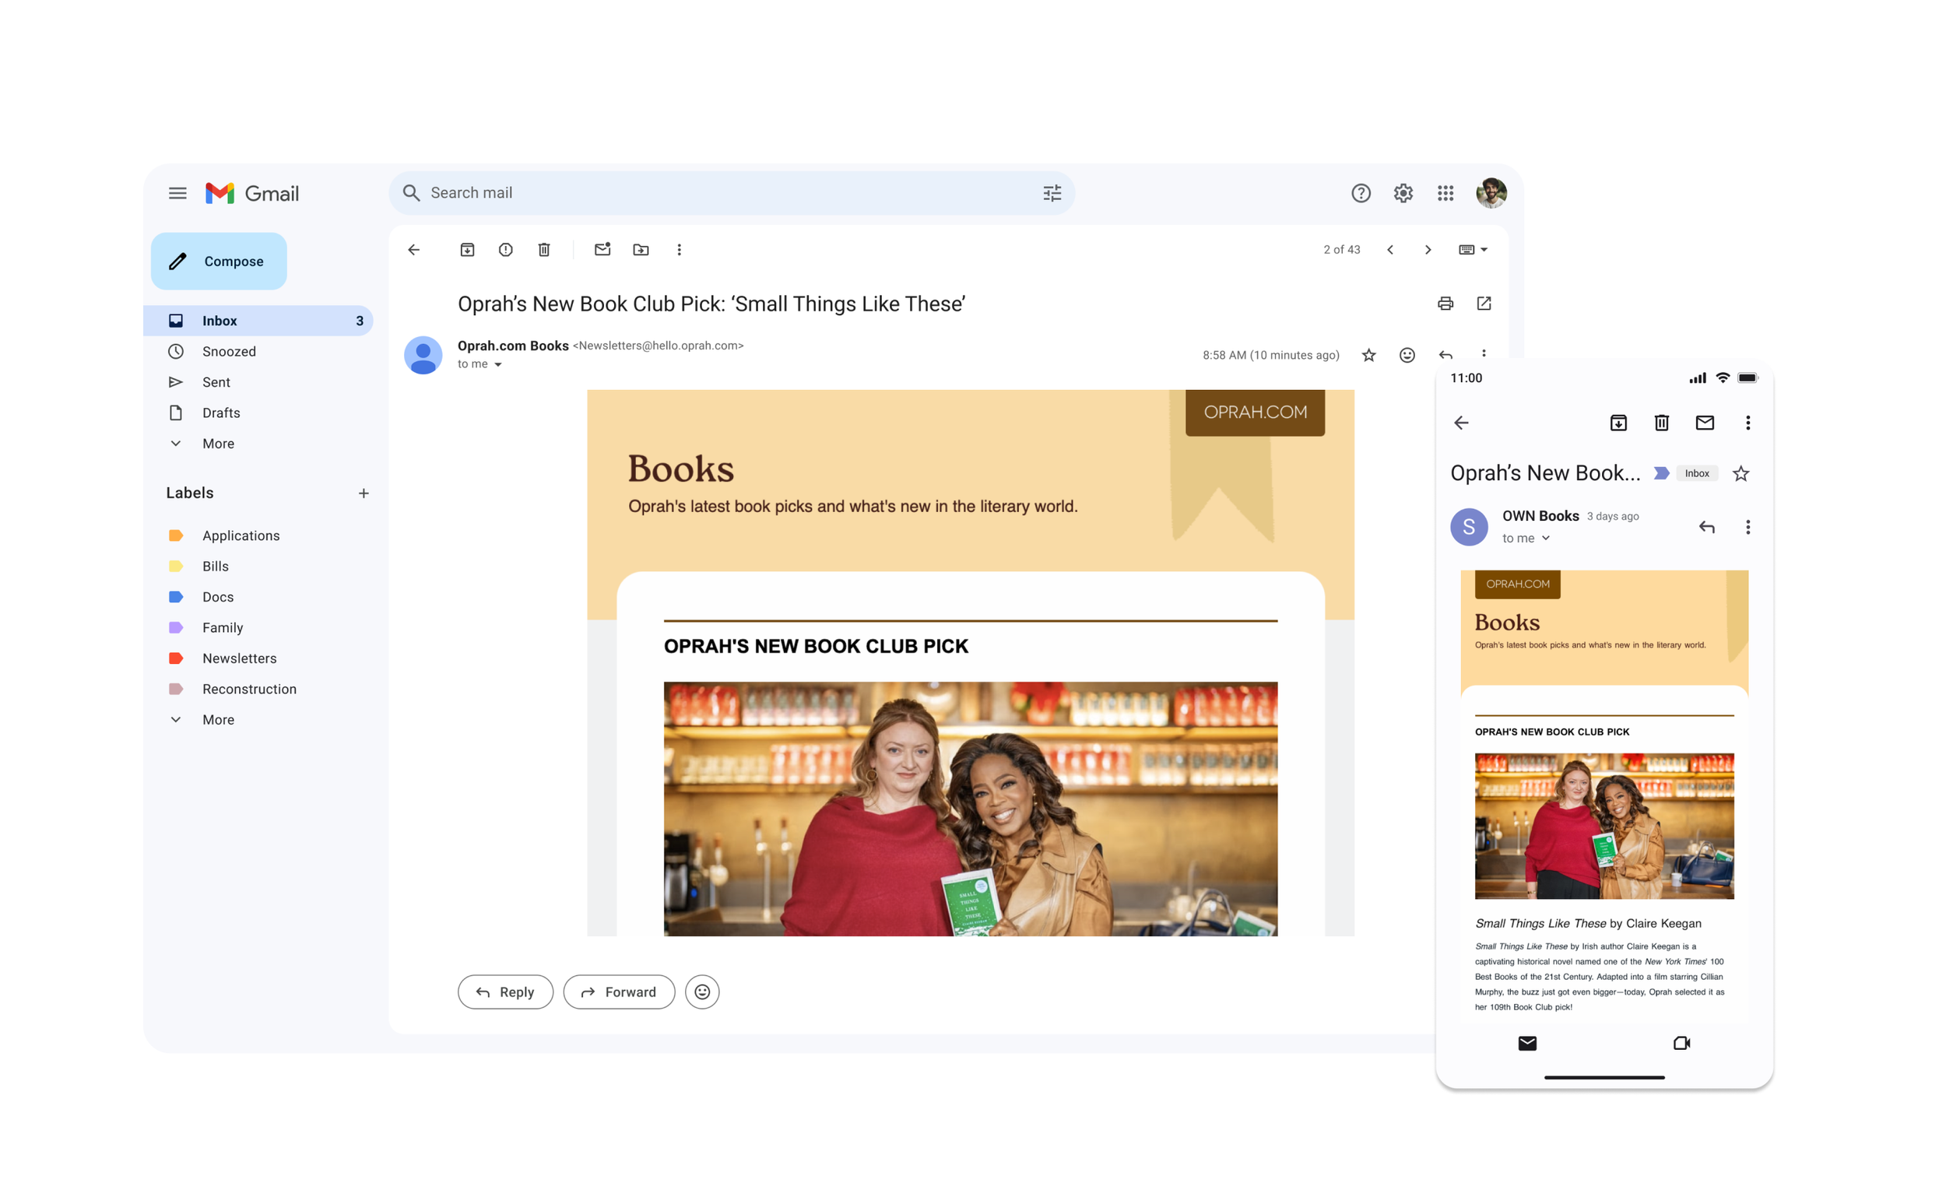Print the Oprah's Book Club email
This screenshot has height=1197, width=1946.
tap(1445, 304)
